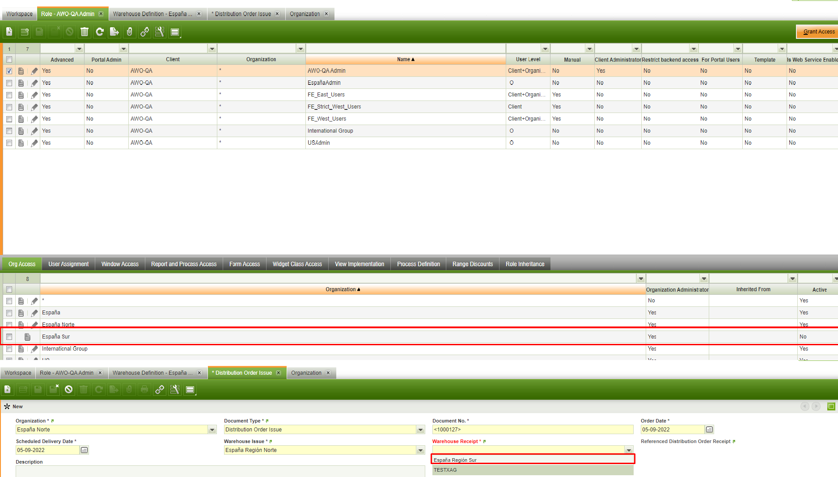Tick the checkbox for the FE_East_Users role
The image size is (838, 477).
(9, 95)
